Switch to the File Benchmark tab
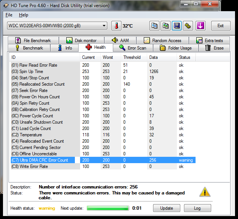Screen dimensions: 238x219 [x=33, y=41]
